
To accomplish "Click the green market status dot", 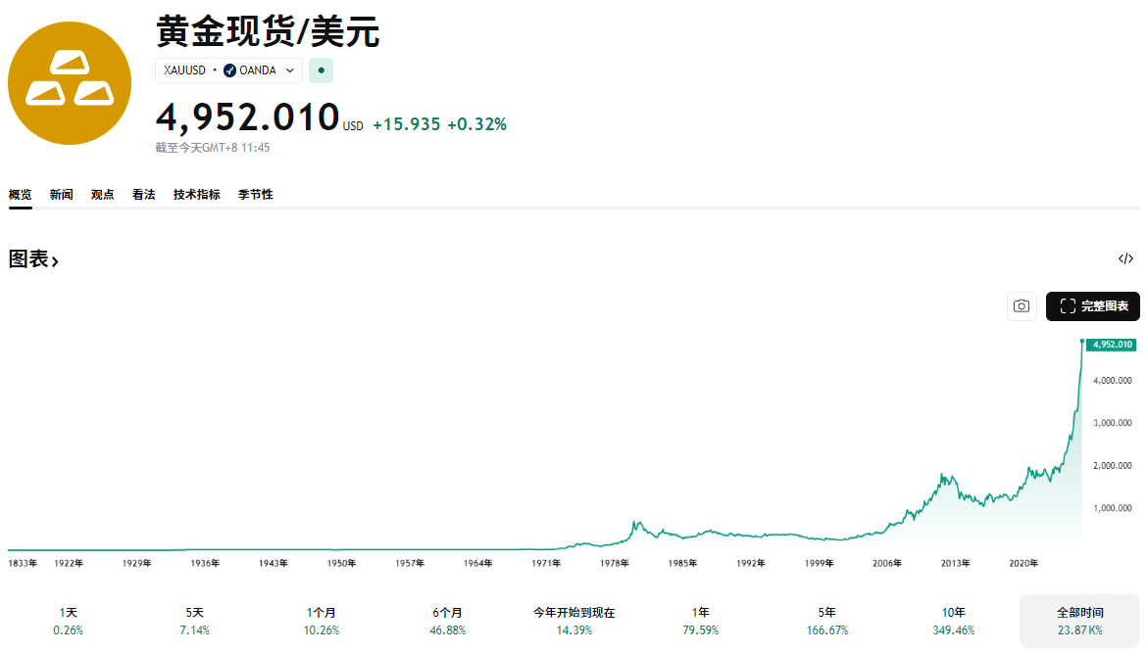I will 321,70.
